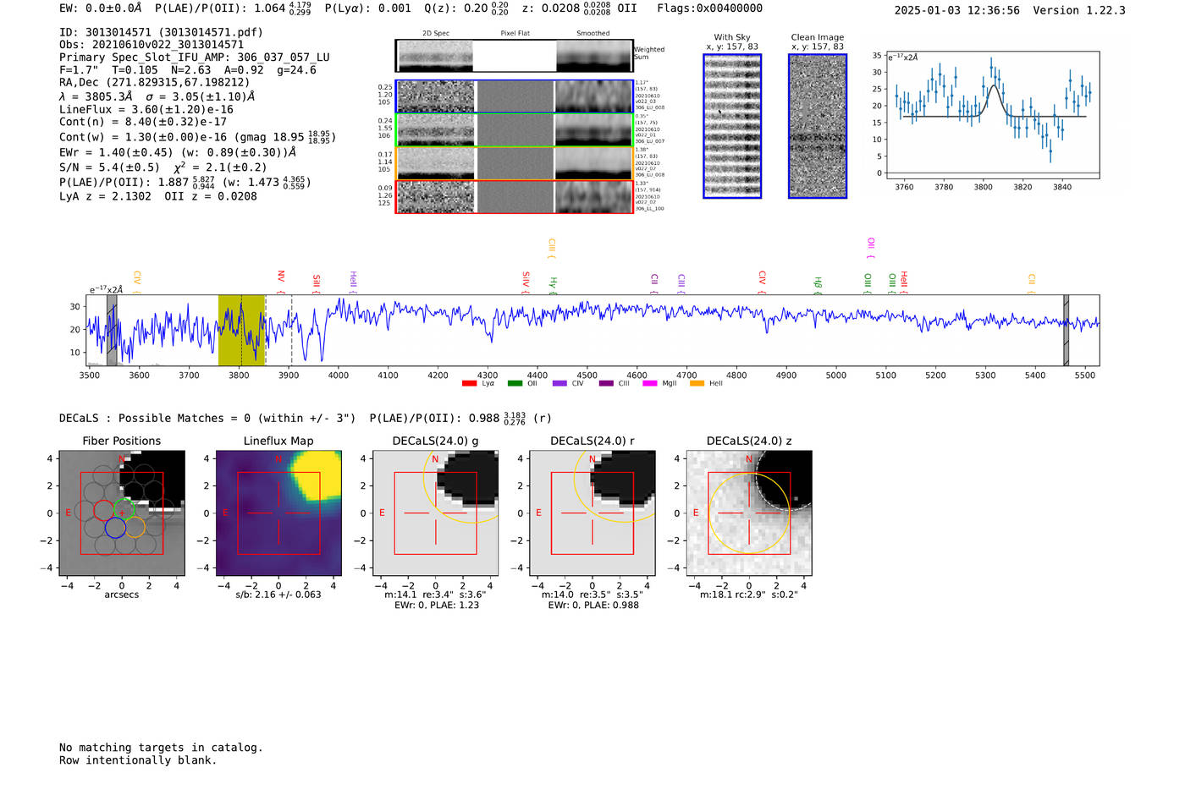Click the dashed vertical line near 3900 Å
1185x806 pixels.
click(292, 331)
